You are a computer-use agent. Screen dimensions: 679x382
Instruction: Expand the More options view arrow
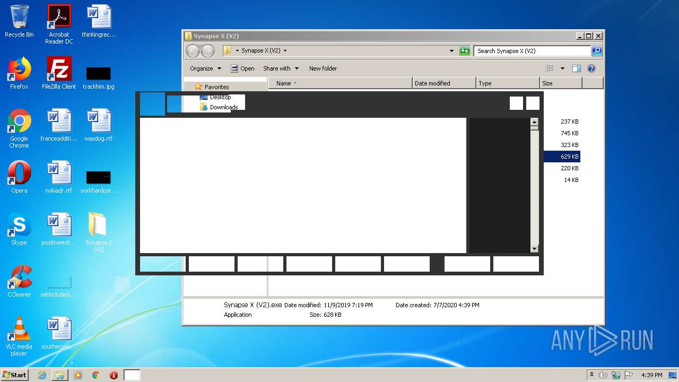[x=562, y=68]
